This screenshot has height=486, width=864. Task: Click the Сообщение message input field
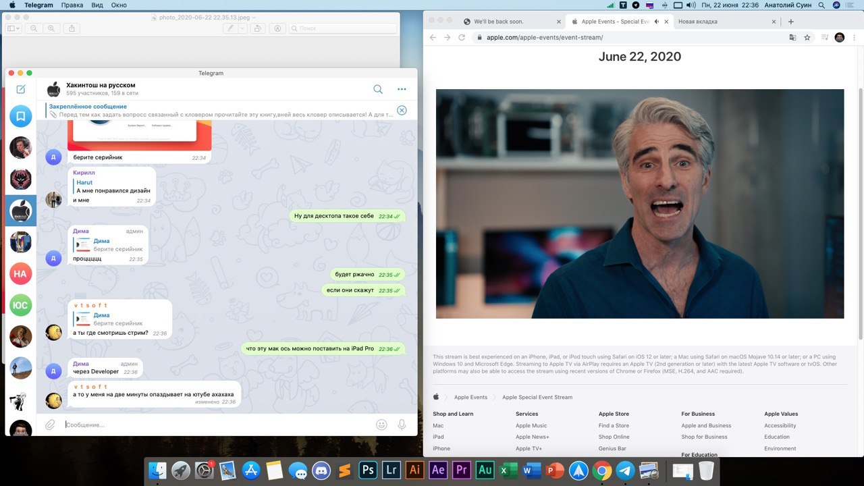[x=216, y=425]
